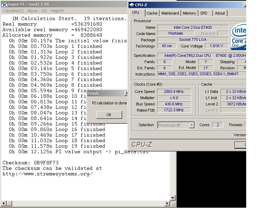Image resolution: width=277 pixels, height=208 pixels.
Task: Switch to the Cache tab
Action: pos(152,13)
